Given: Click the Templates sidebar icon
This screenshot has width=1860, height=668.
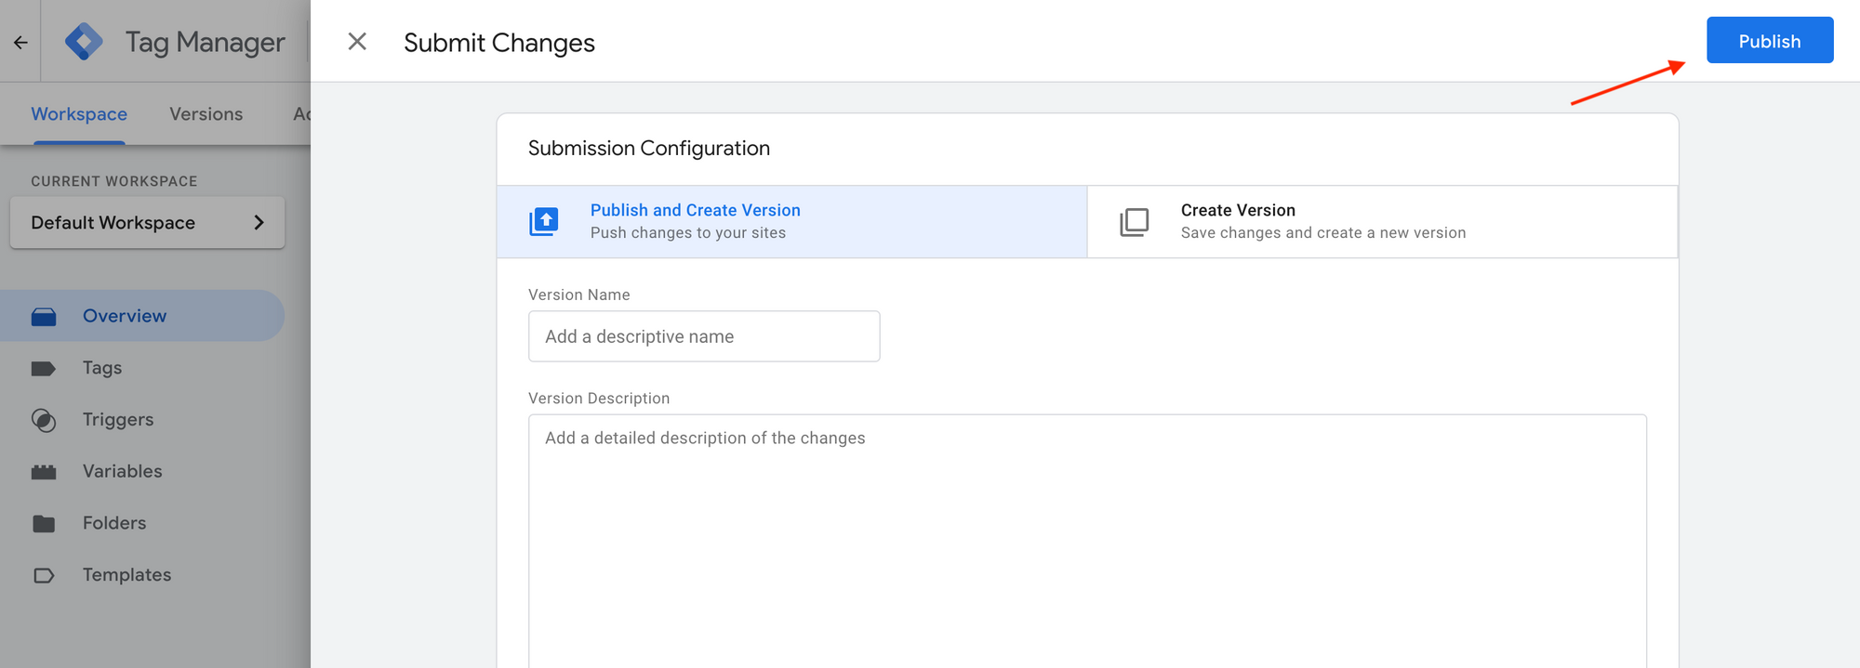Looking at the screenshot, I should click(x=44, y=576).
